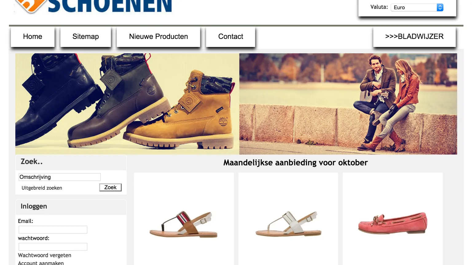The height and width of the screenshot is (265, 472).
Task: View the striped brown sandal product
Action: (x=184, y=224)
